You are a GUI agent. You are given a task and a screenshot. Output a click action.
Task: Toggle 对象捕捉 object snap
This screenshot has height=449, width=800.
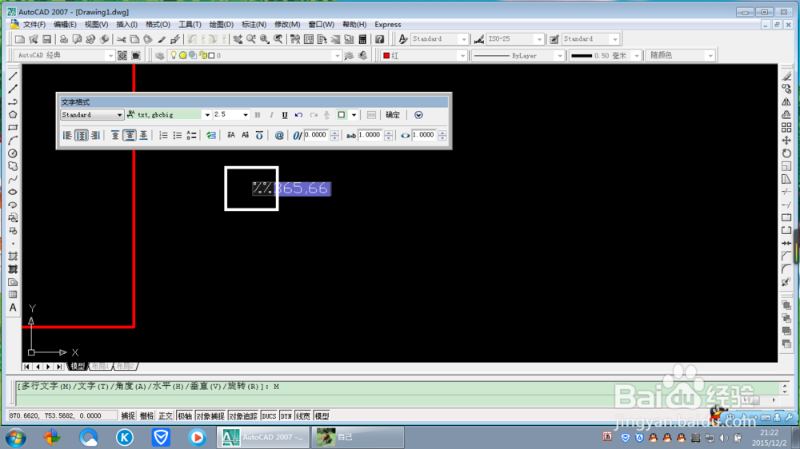point(210,416)
